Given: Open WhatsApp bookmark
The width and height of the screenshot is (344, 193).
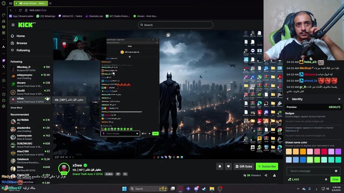Looking at the screenshot, I should [x=46, y=16].
